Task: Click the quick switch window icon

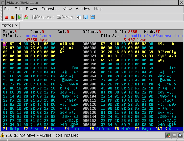Action: click(92, 17)
